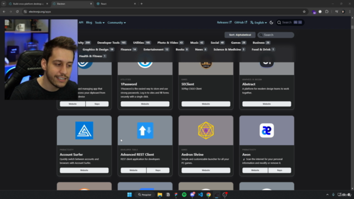Filter by Graphics & Design category
The image size is (354, 199).
[x=98, y=49]
